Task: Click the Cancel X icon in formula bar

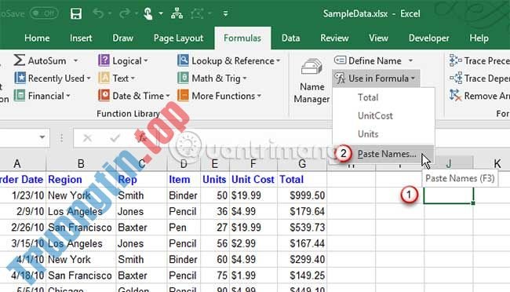Action: (x=87, y=138)
